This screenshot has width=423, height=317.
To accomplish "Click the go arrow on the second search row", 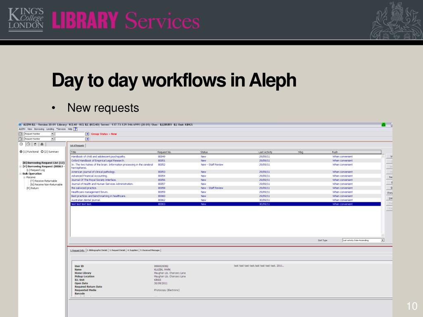I will pyautogui.click(x=87, y=139).
